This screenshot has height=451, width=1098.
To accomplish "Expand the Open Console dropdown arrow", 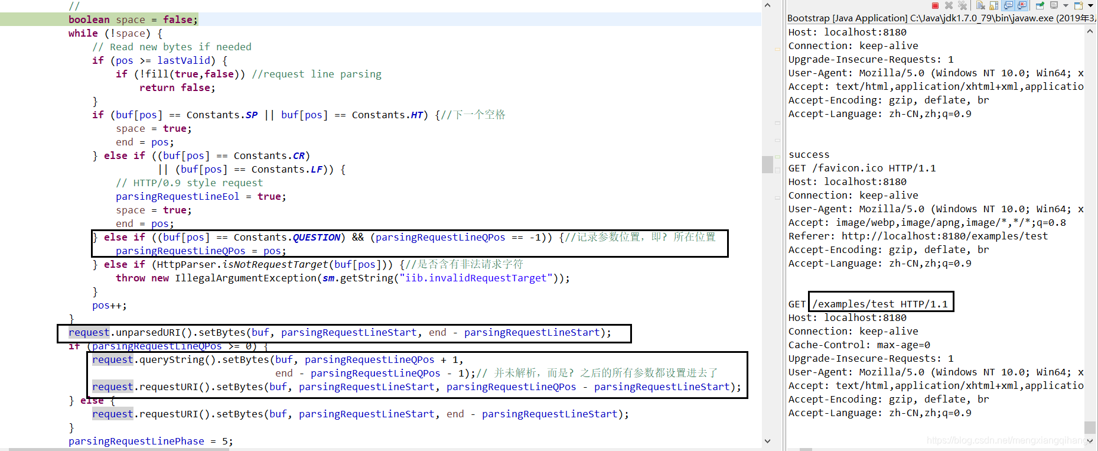I will (x=1090, y=5).
